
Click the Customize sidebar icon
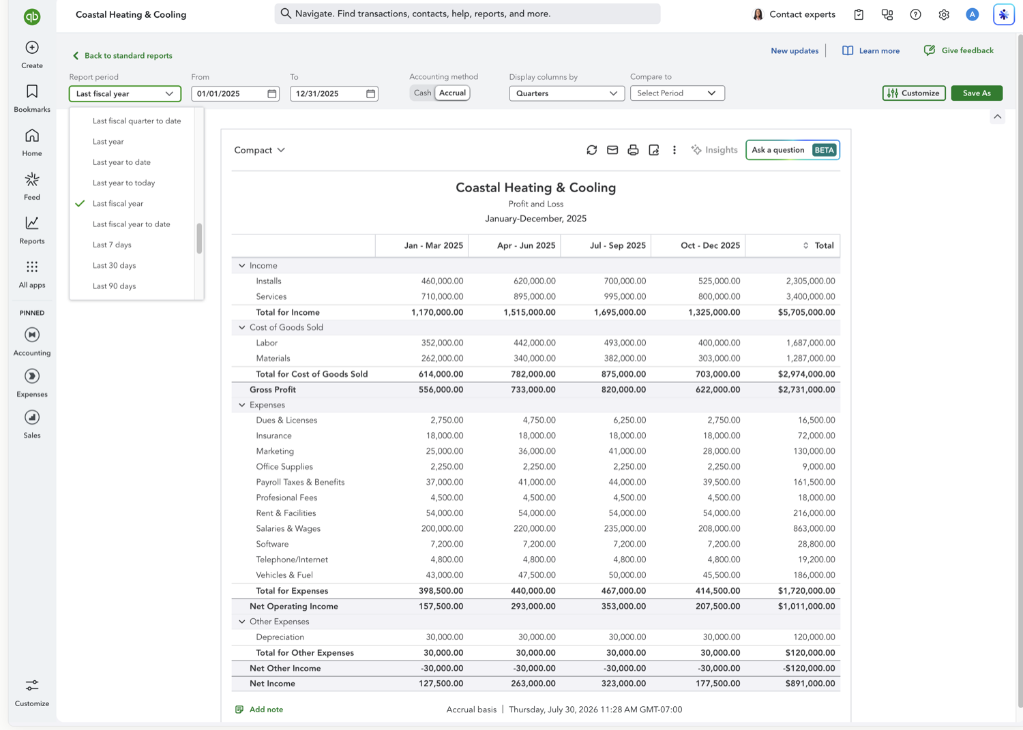(x=32, y=685)
